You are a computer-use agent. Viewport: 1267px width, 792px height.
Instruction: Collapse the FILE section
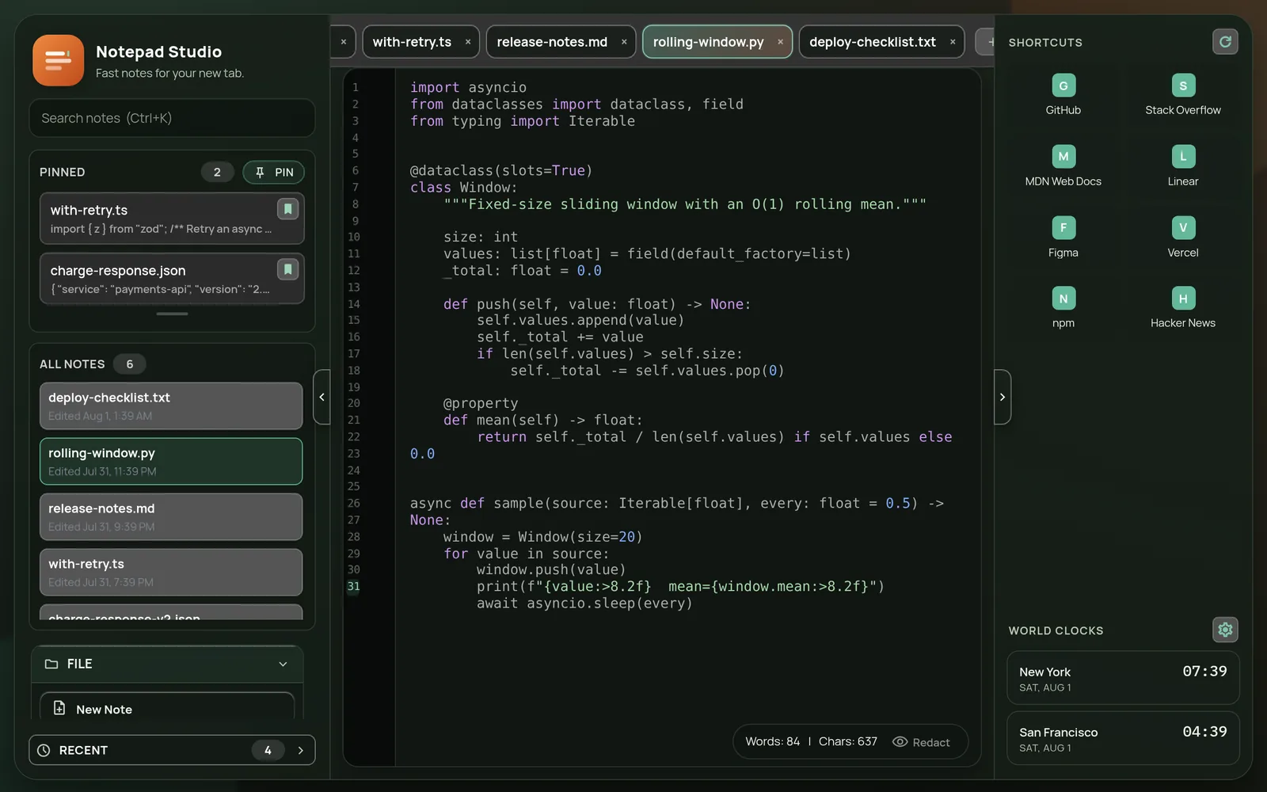[x=167, y=664]
